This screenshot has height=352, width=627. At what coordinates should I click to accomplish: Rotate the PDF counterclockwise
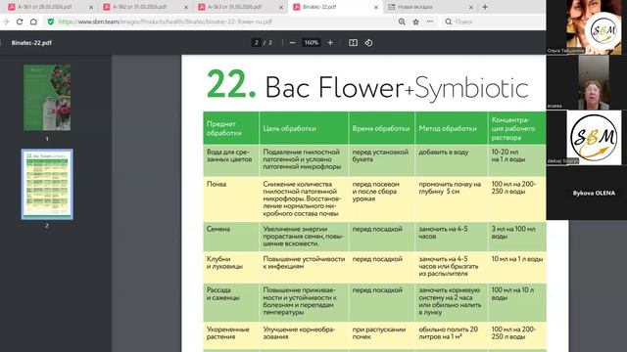(x=368, y=43)
